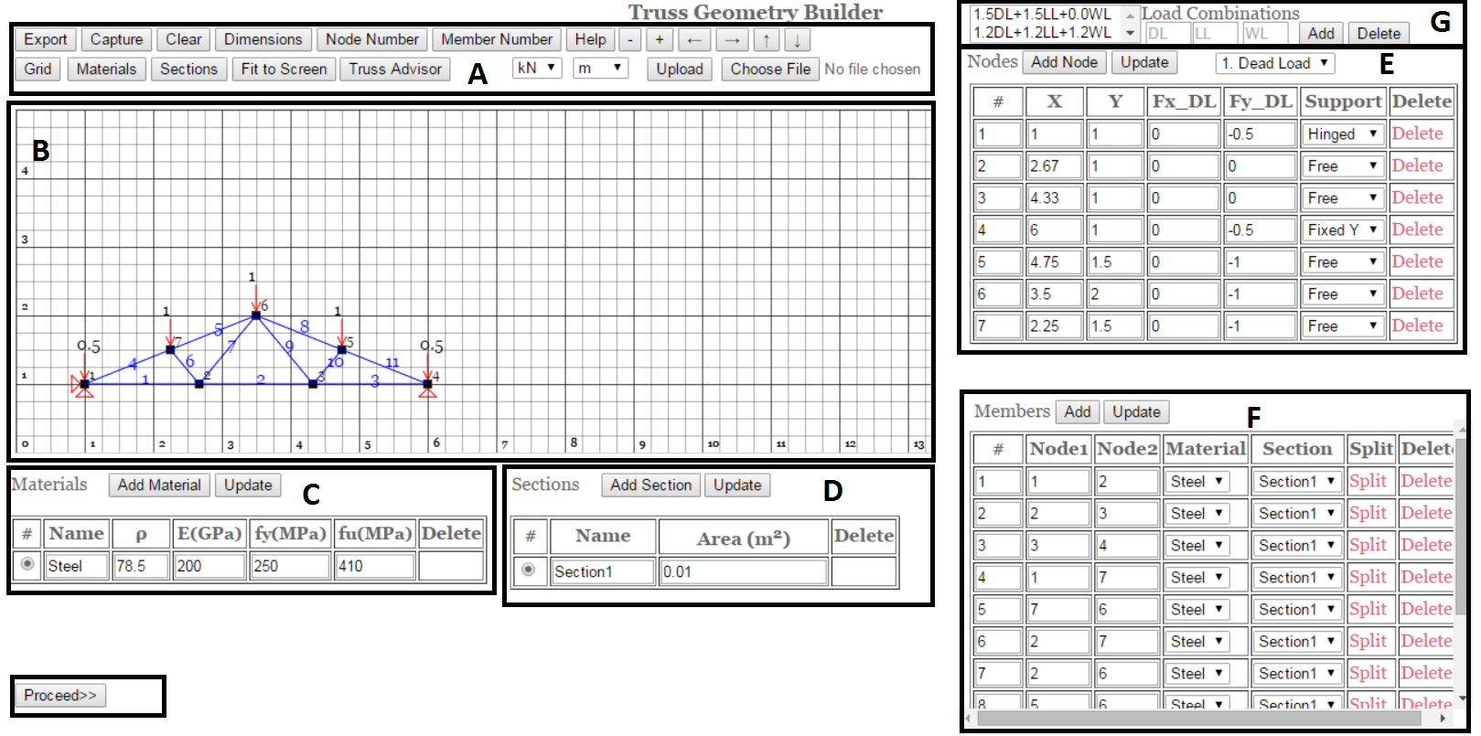Viewport: 1481px width, 736px height.
Task: Click the Capture toolbar button
Action: (x=116, y=39)
